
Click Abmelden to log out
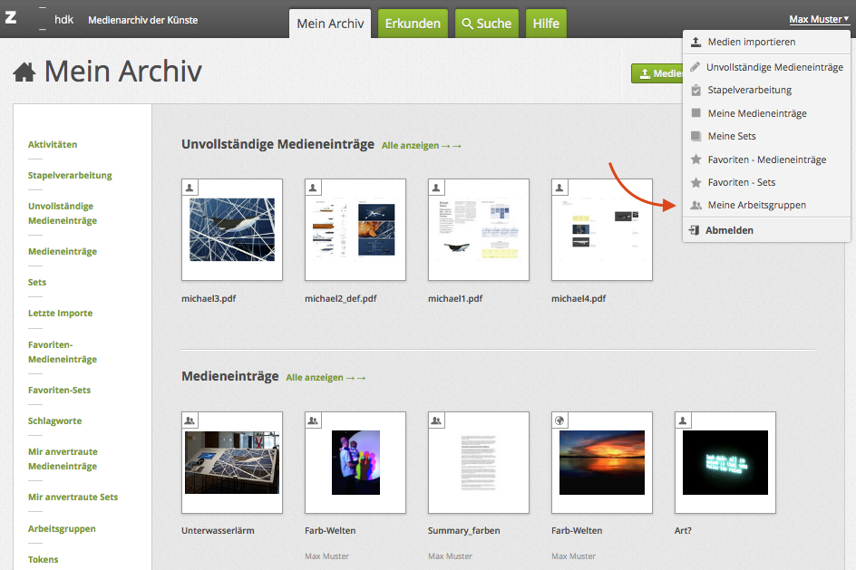729,230
